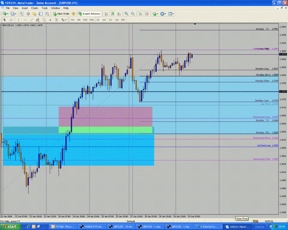Click the connection status '40/0 kb' indicator
The image size is (288, 230).
(x=269, y=221)
